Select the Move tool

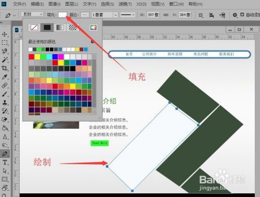(5, 34)
